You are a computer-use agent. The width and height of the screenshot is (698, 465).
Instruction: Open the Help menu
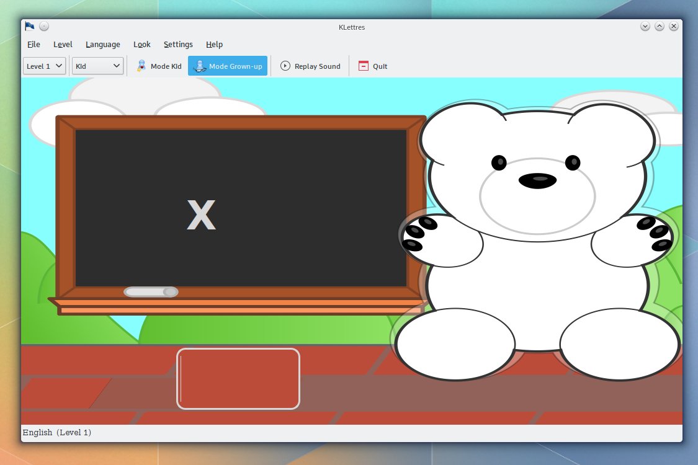(214, 45)
